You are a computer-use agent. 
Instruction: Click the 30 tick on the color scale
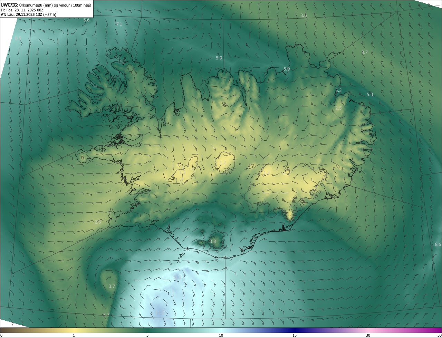click(368, 335)
